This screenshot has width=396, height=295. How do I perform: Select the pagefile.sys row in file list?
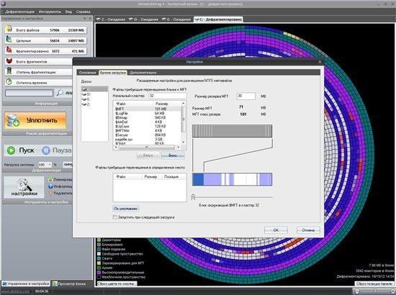tap(148, 140)
